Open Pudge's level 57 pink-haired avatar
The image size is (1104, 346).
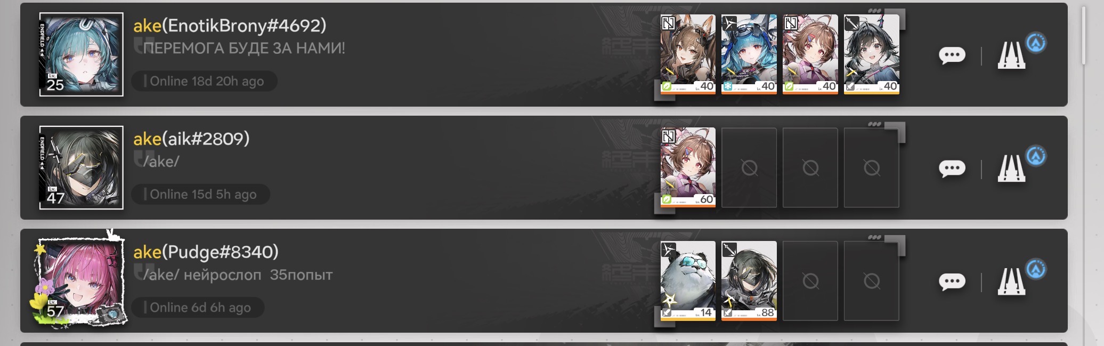[x=80, y=281]
